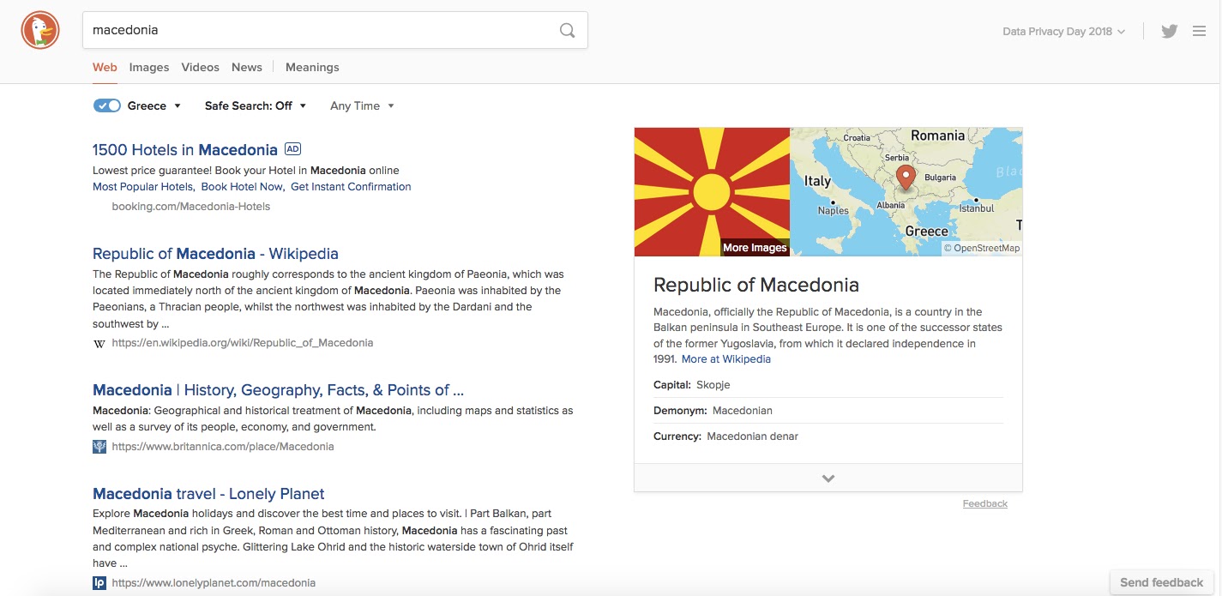Screen dimensions: 1222x596
Task: Click the Most Popular Hotels link
Action: [142, 187]
